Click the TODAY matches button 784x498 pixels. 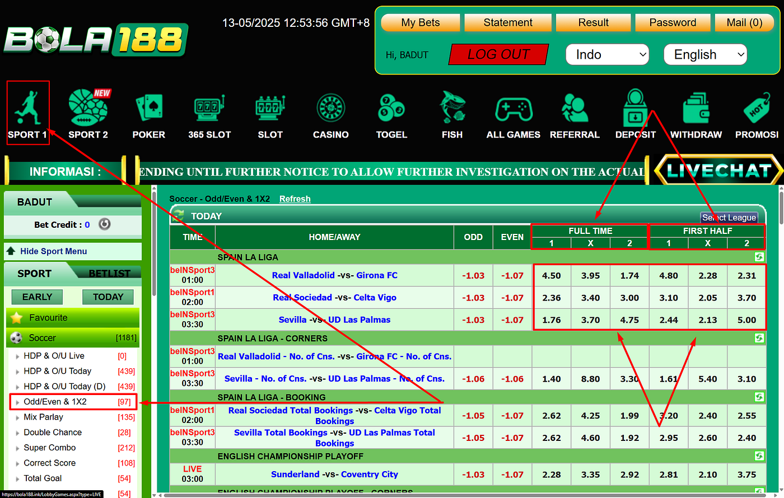[108, 297]
